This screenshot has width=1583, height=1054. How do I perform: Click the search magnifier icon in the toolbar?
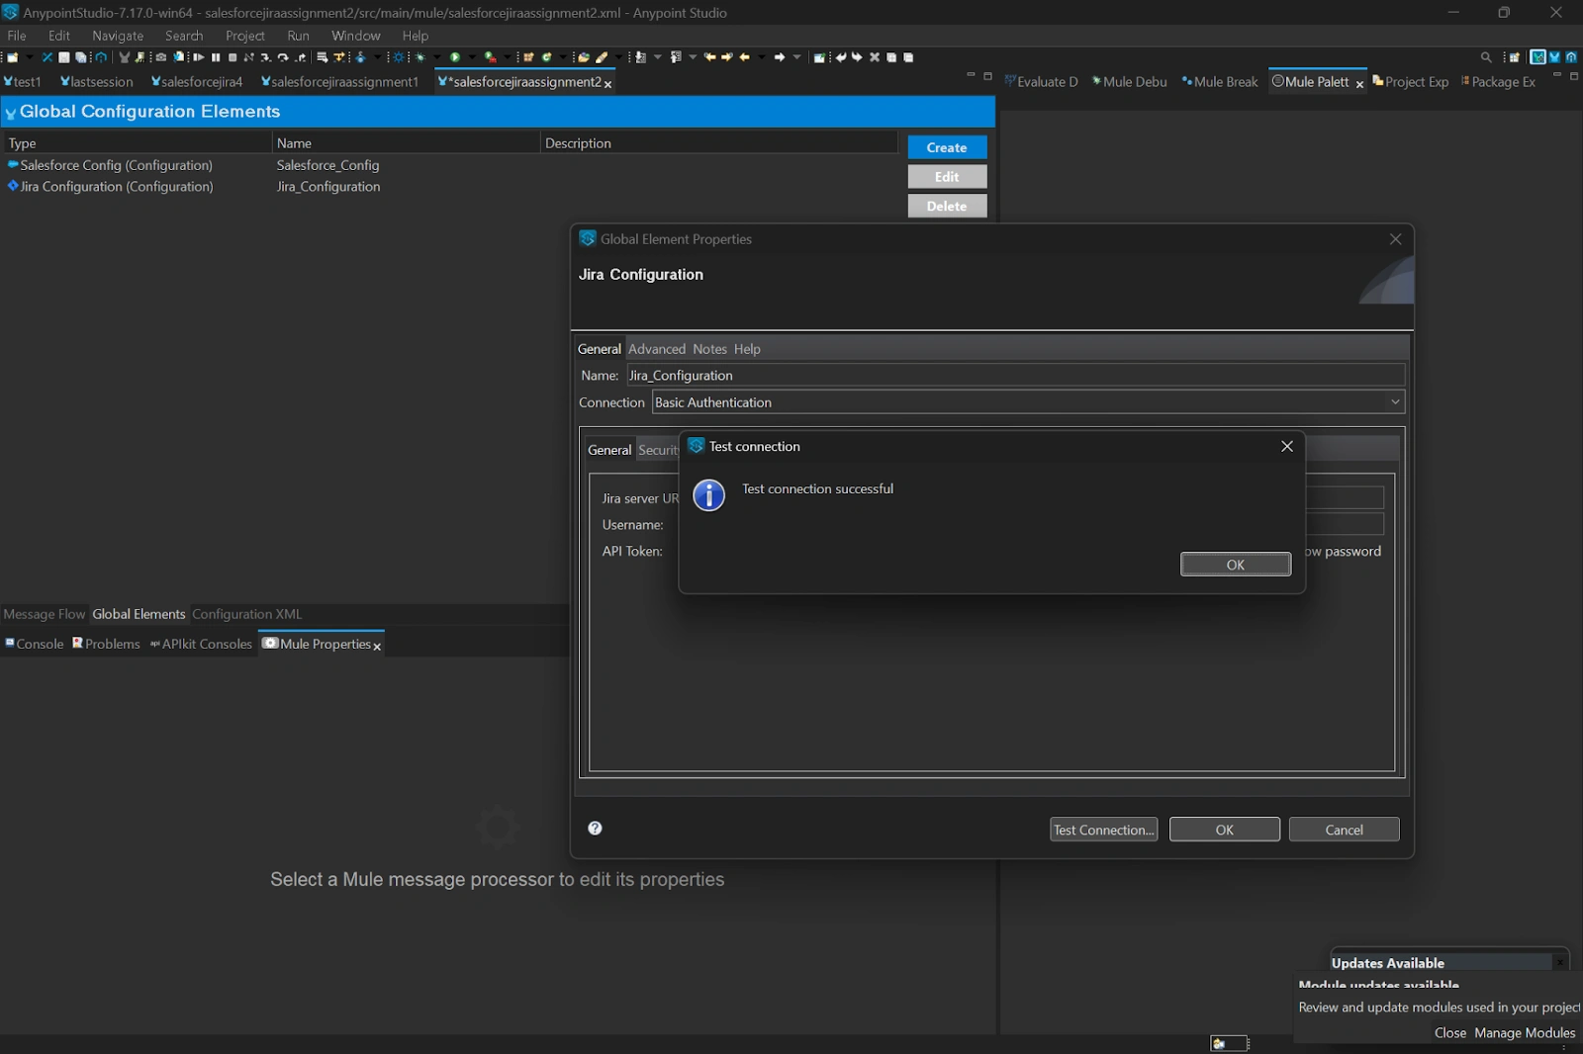pyautogui.click(x=1486, y=57)
